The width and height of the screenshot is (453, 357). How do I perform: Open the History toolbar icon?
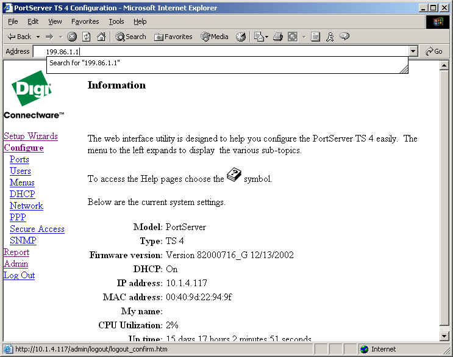[x=241, y=37]
